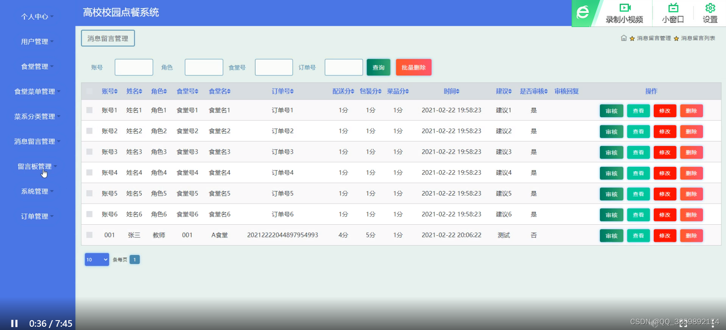The height and width of the screenshot is (330, 726).
Task: Check the row for 账号1
Action: [90, 110]
